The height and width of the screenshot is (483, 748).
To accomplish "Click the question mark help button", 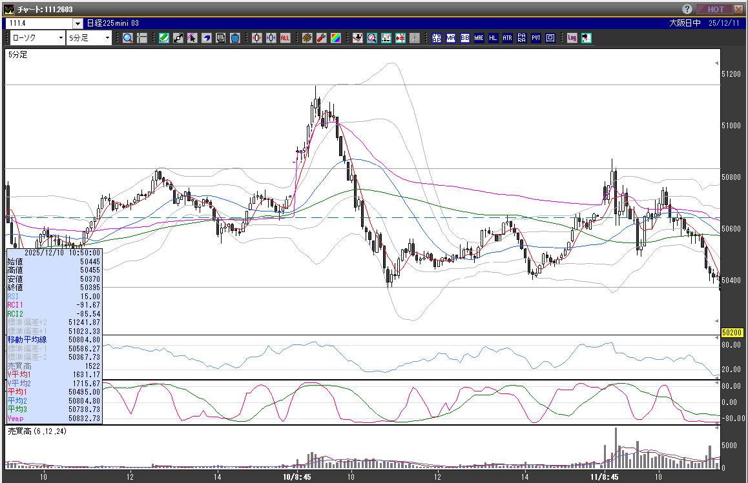I will (687, 9).
